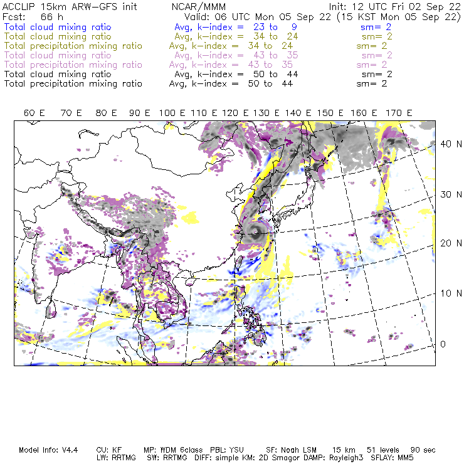Click the typhoon eye spiral on the map
464x464 pixels.
(256, 231)
